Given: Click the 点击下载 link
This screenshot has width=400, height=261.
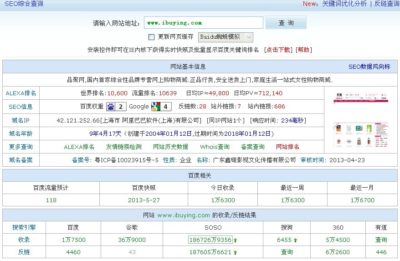Looking at the screenshot, I should click(278, 50).
